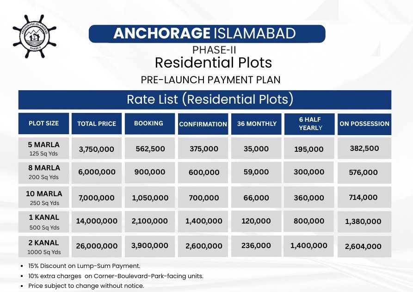Select the Rate List (Residential Plots) header
The height and width of the screenshot is (292, 413).
tap(205, 99)
